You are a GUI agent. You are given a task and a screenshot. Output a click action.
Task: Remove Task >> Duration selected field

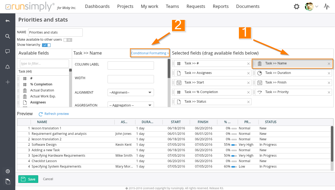coord(329,73)
